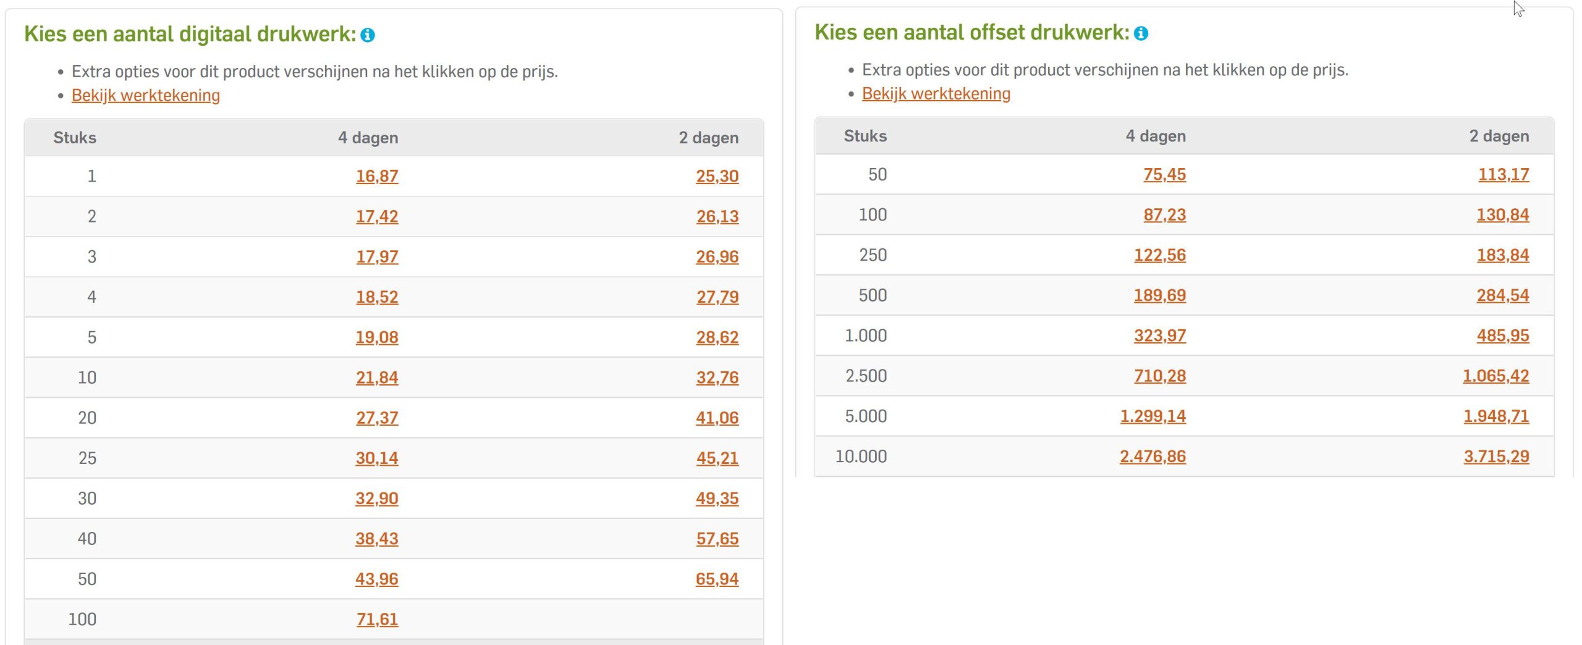
Task: Click info icon beside digitaal drukwerk heading
Action: point(368,35)
